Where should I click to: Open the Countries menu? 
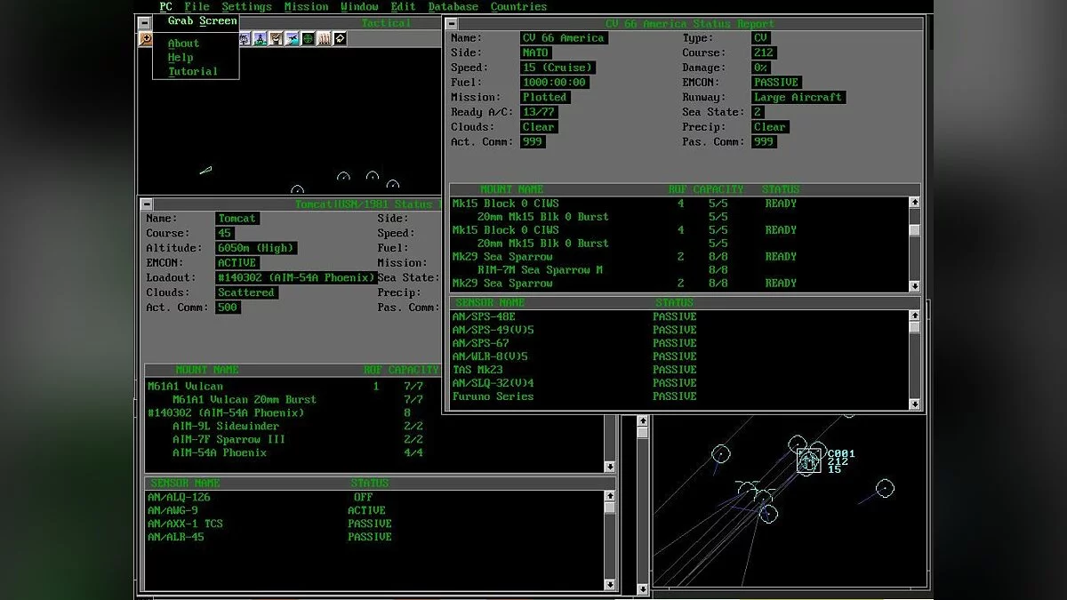click(518, 6)
